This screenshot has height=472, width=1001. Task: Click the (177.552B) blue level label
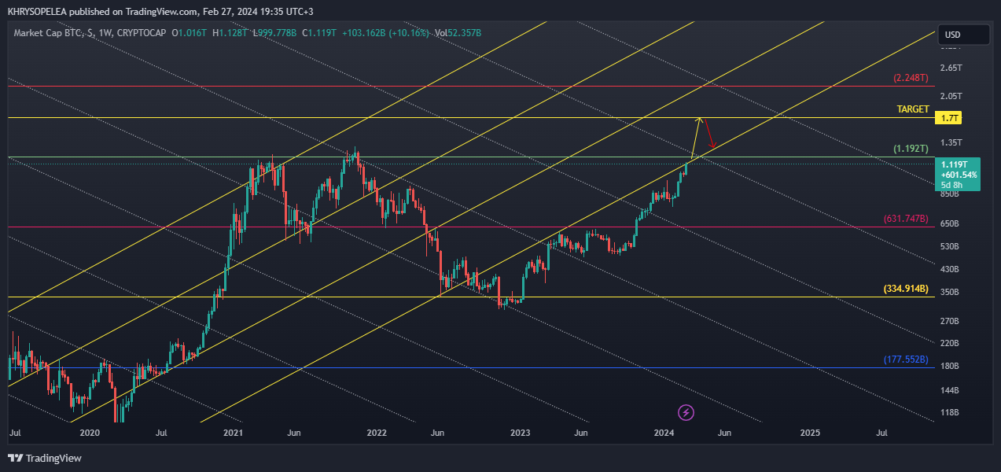point(906,360)
